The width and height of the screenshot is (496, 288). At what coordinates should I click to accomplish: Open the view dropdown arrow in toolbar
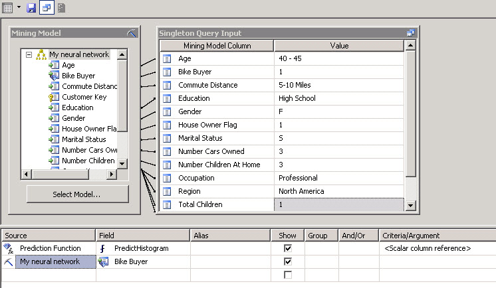[x=19, y=8]
